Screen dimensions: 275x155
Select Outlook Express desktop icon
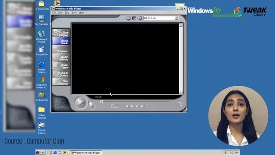click(42, 128)
